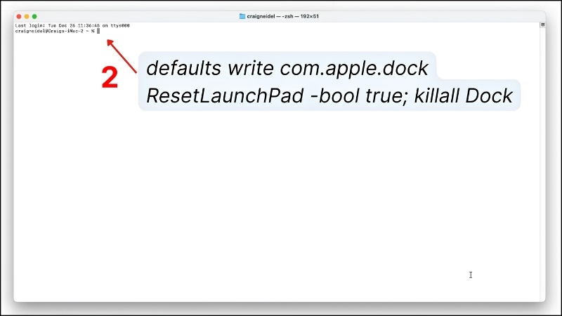Click the 'craigneidel@Craigs-iMac-2' prompt text

click(49, 31)
